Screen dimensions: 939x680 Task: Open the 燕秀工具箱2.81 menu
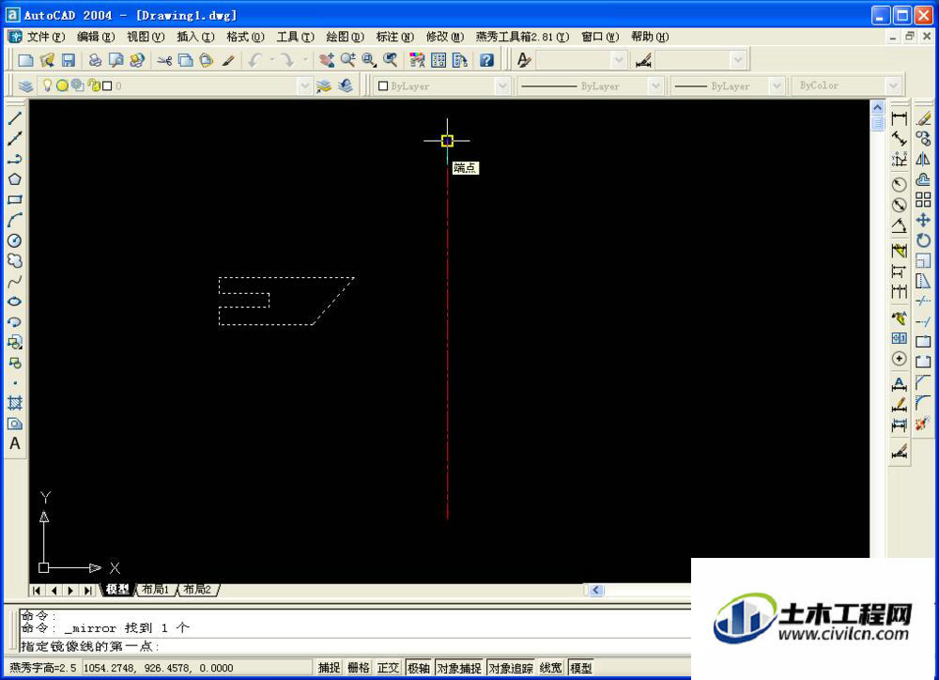(x=522, y=37)
